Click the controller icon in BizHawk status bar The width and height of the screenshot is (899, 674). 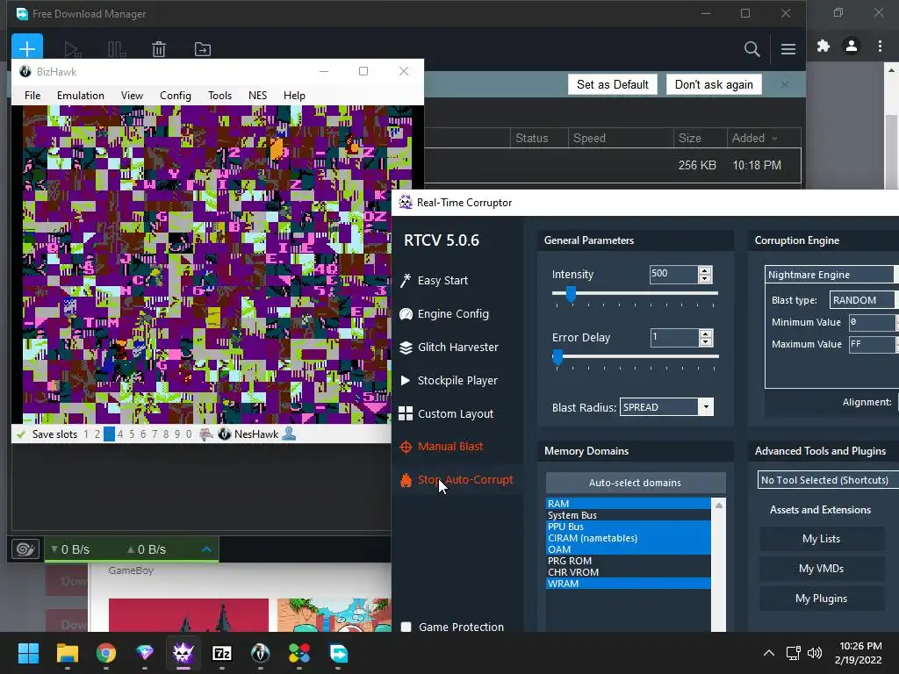click(205, 434)
